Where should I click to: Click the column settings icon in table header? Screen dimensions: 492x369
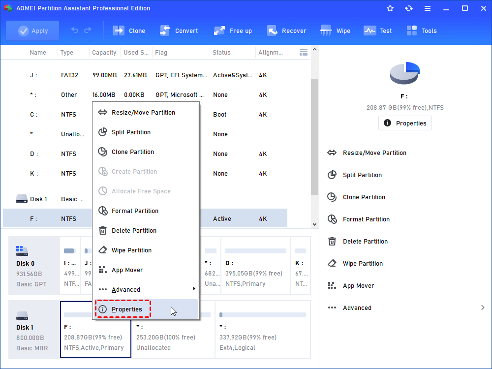point(304,53)
